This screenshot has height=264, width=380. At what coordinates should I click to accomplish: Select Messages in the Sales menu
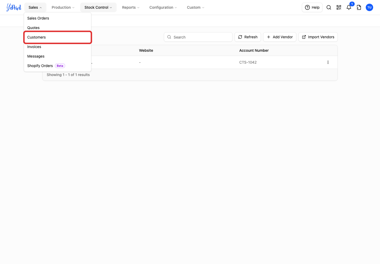(x=58, y=56)
